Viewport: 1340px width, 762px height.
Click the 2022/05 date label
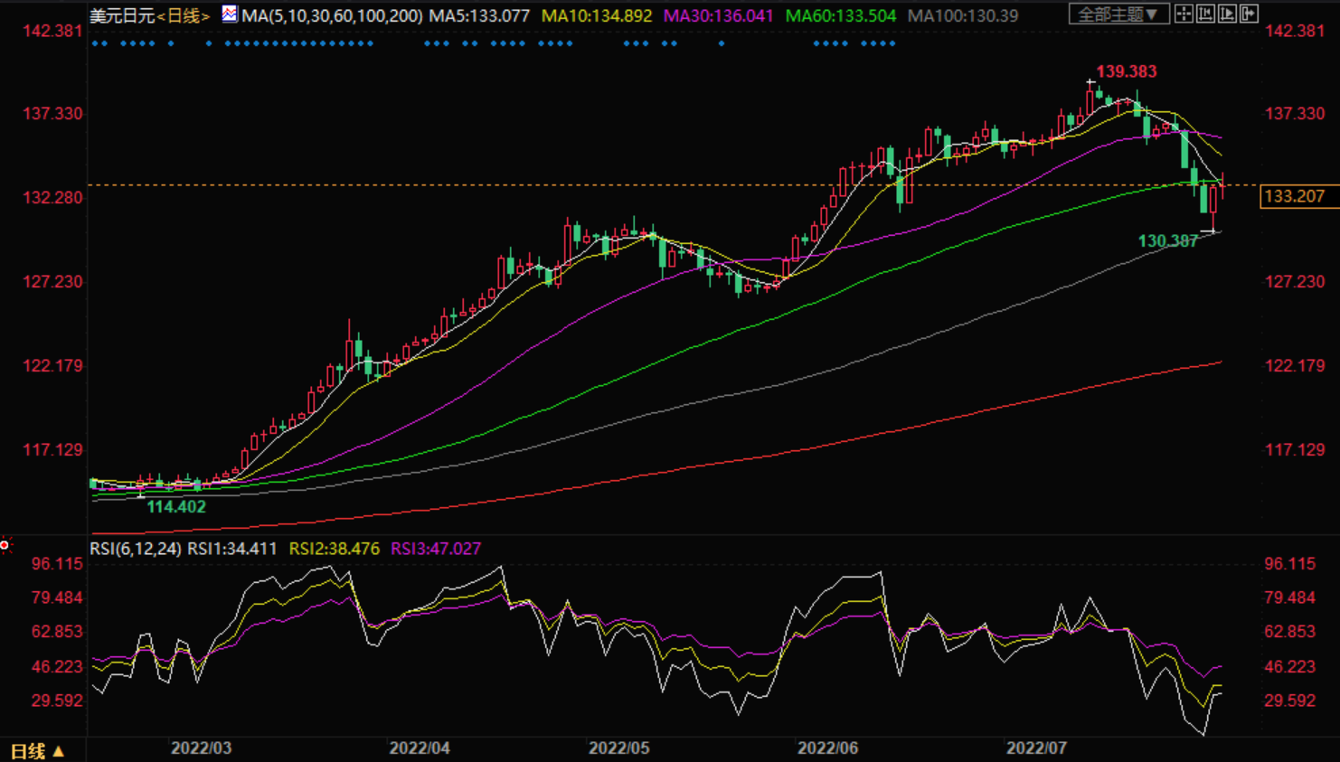[x=619, y=748]
